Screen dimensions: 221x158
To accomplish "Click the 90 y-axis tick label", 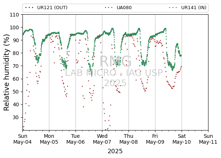I will pos(16,40).
